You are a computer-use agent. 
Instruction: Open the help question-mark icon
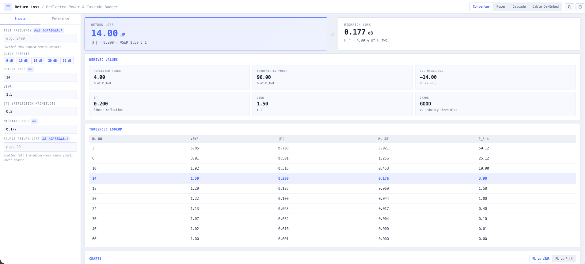point(580,7)
